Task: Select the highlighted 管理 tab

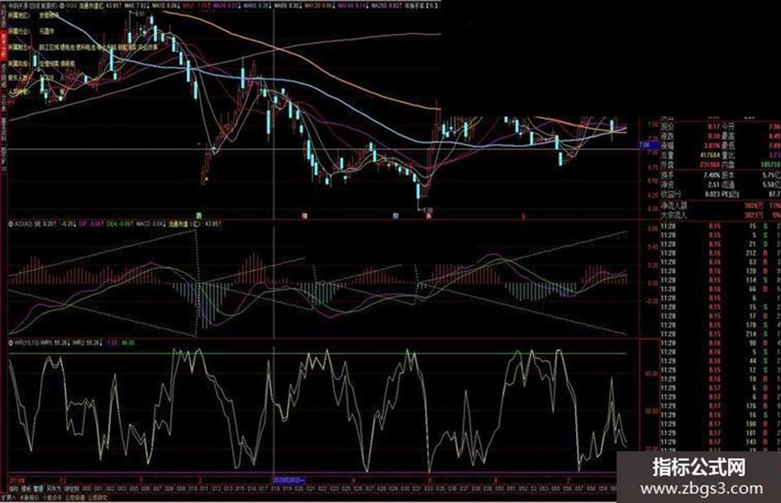Action: click(x=38, y=489)
